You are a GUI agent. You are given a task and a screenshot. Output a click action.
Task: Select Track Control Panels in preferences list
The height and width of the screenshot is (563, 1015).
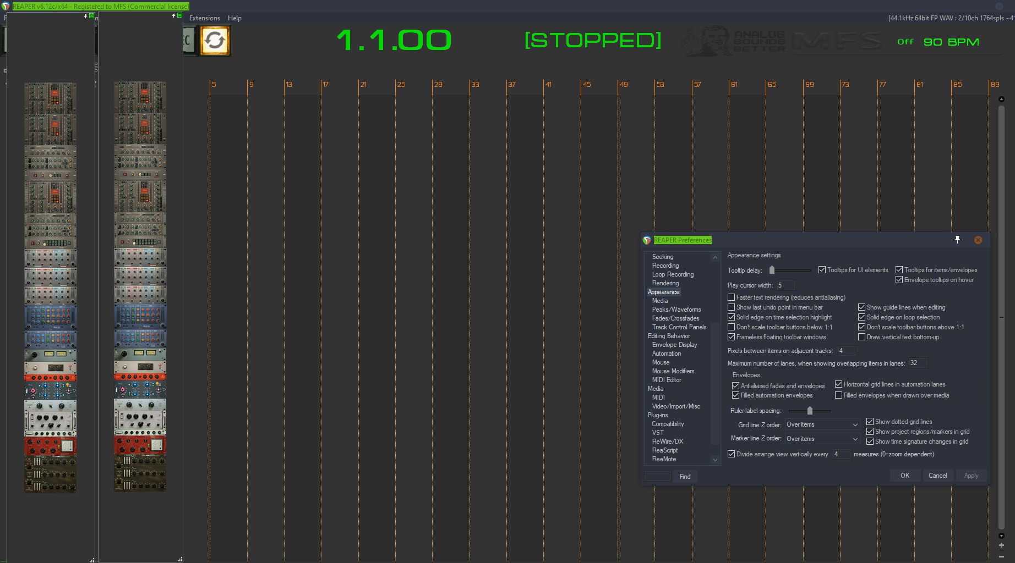pyautogui.click(x=679, y=327)
